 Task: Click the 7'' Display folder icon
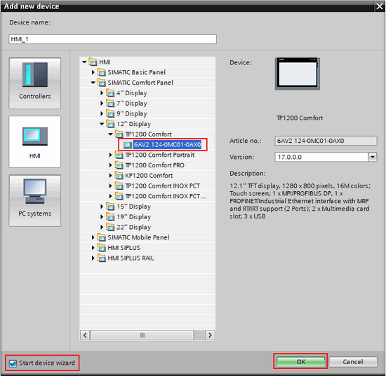pos(110,104)
